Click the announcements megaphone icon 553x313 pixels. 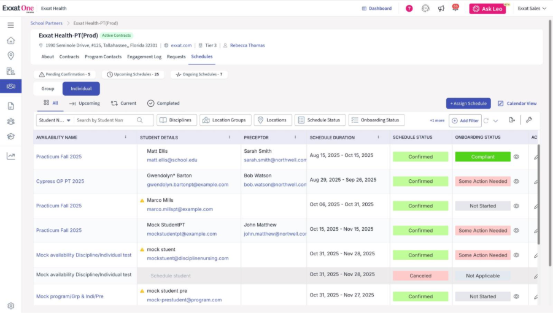tap(441, 9)
